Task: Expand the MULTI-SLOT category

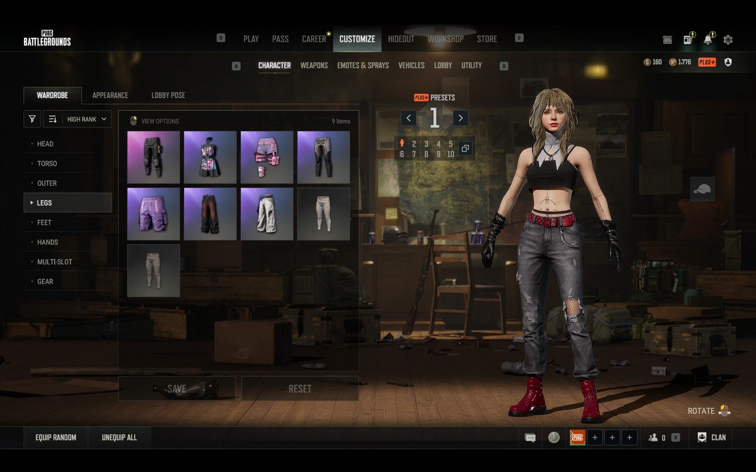Action: point(68,262)
